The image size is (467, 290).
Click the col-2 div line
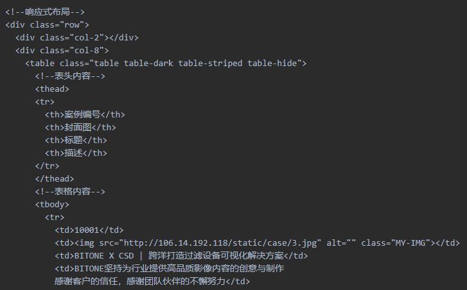(x=77, y=37)
